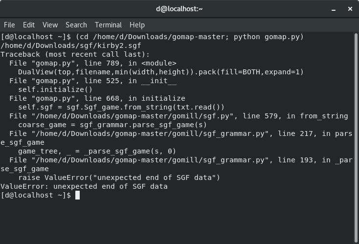The image size is (359, 244).
Task: Minimize the terminal window
Action: (x=319, y=9)
